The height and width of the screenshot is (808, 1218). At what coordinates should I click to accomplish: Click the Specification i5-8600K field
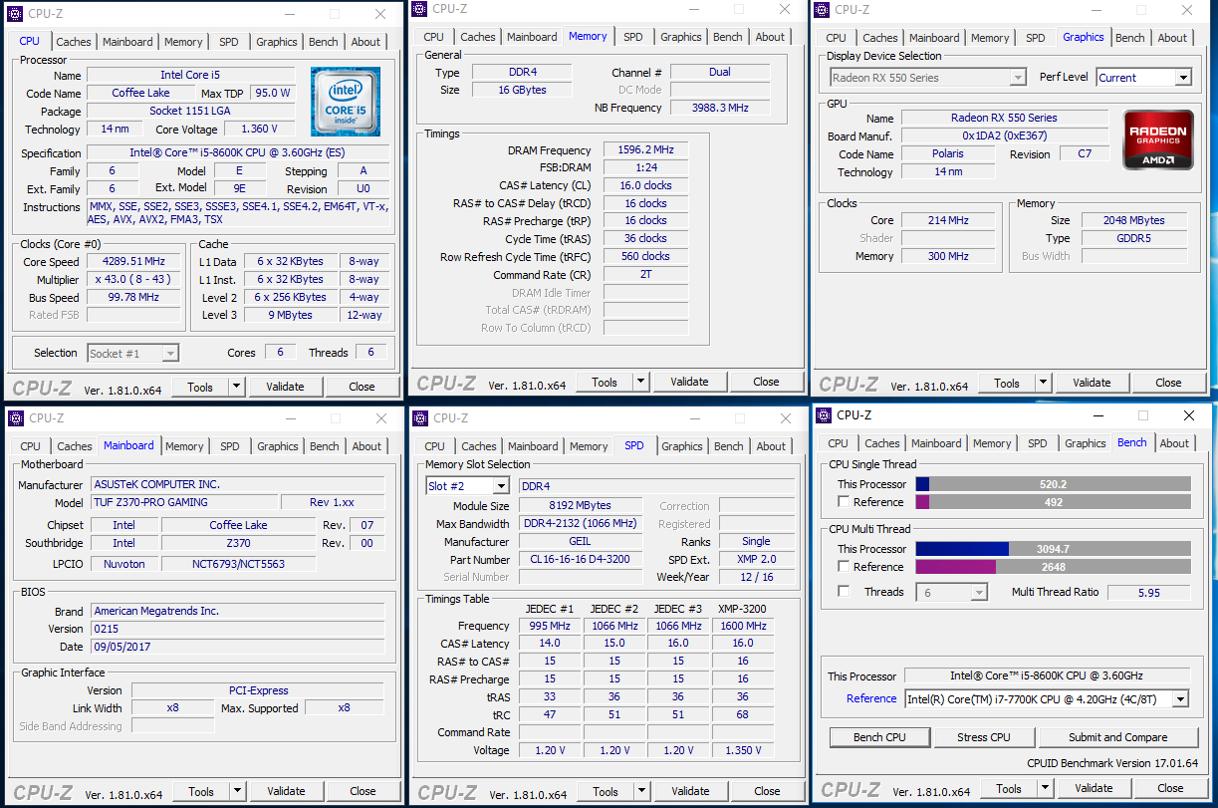coord(237,153)
